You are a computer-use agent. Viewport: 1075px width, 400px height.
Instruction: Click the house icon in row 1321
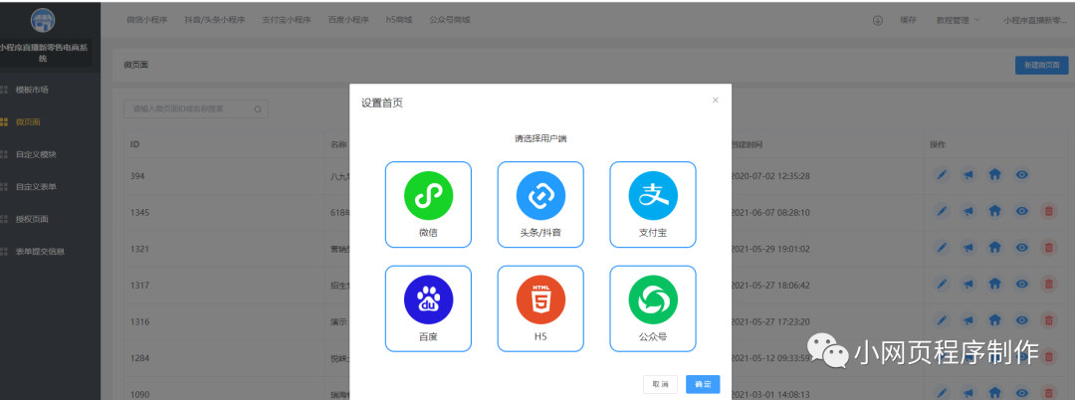click(994, 248)
